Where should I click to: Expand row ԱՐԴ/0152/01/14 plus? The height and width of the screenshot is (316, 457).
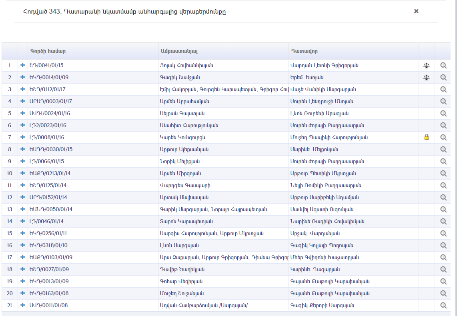(22, 197)
